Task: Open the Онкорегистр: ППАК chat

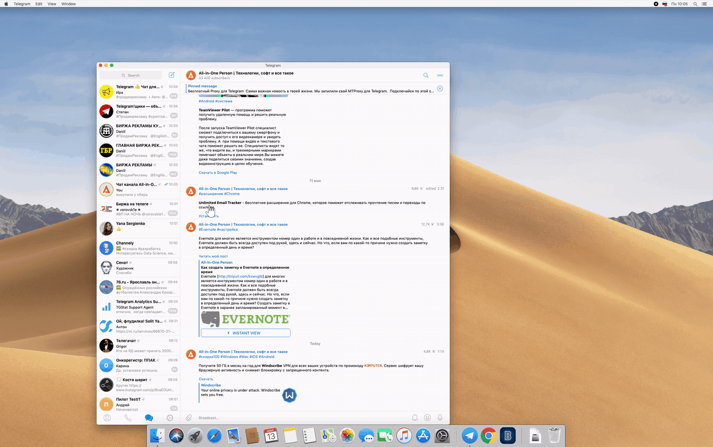Action: tap(139, 365)
